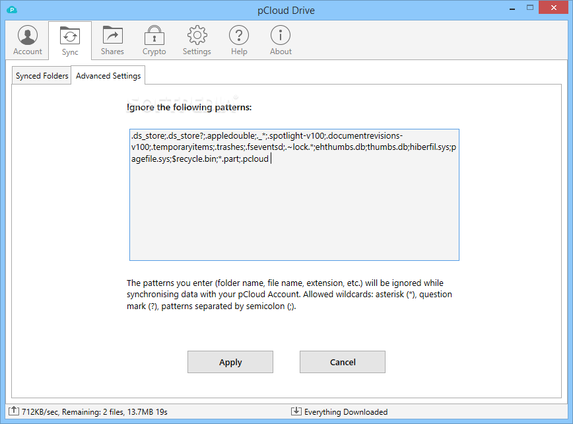Open the Settings gear section
The image size is (573, 424).
(x=197, y=40)
